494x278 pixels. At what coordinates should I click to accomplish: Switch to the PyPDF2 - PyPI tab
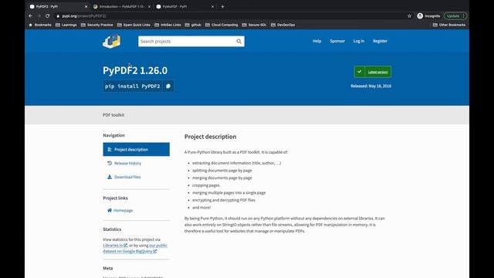[x=59, y=6]
